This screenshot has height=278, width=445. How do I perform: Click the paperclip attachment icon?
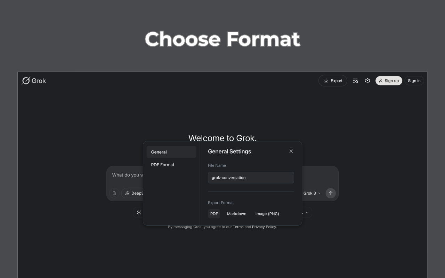pos(114,193)
